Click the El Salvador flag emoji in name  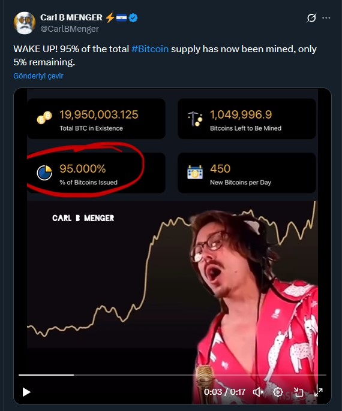pos(121,17)
